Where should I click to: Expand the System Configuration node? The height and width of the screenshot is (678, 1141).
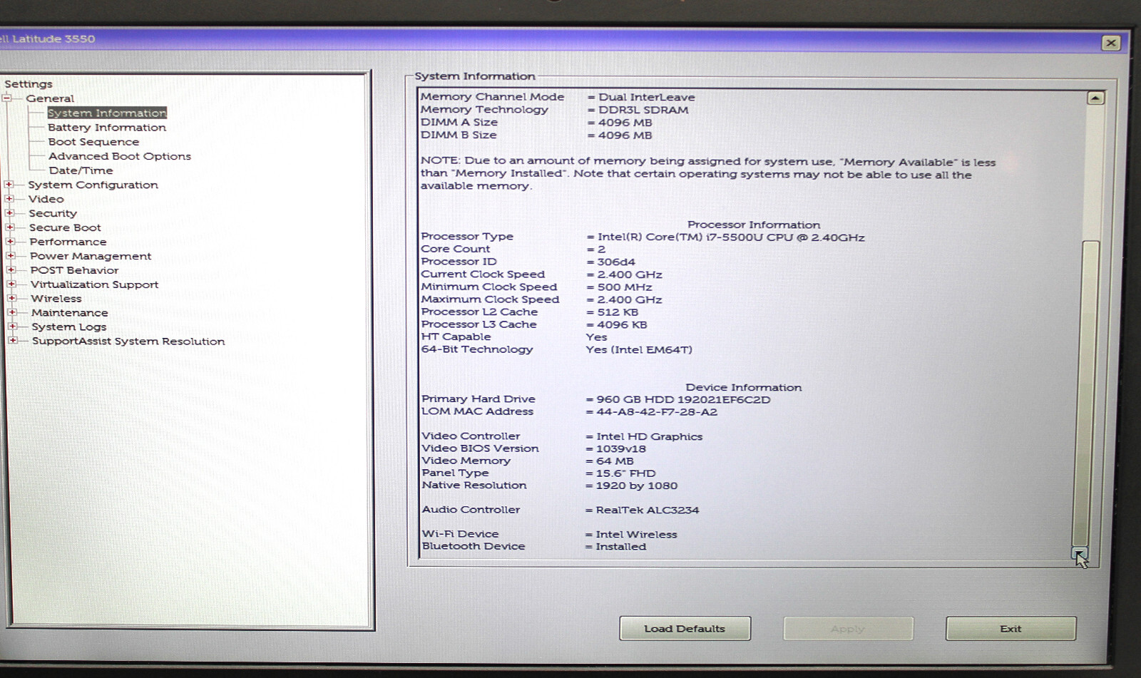[9, 184]
